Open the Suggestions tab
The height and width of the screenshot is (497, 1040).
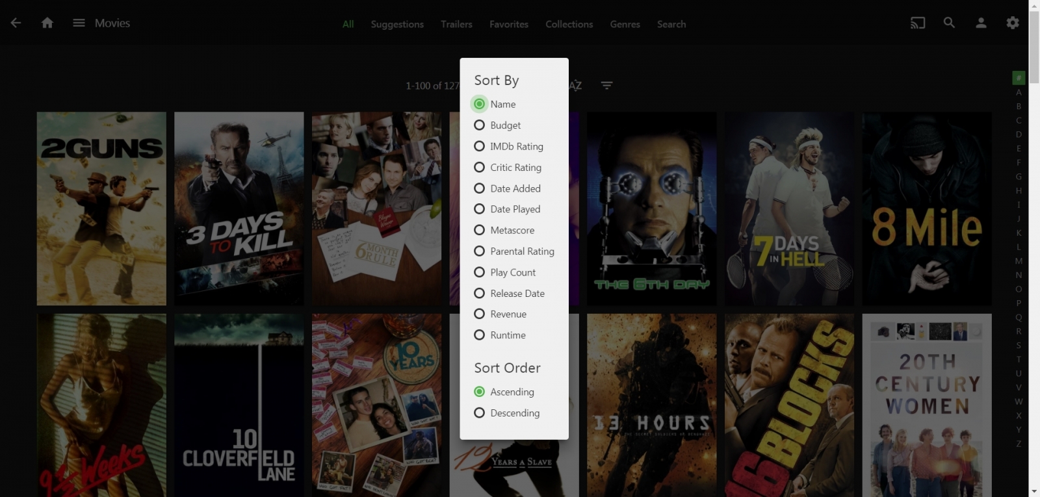[397, 24]
